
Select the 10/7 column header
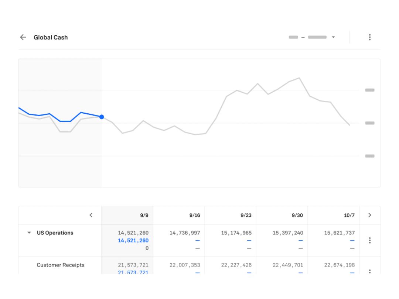pos(349,215)
